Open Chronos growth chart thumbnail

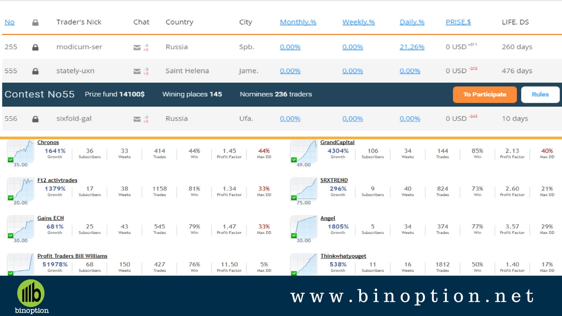pos(20,151)
